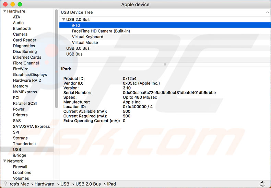The width and height of the screenshot is (271, 188).
Task: Open the Bluetooth hardware entry
Action: [x=22, y=28]
